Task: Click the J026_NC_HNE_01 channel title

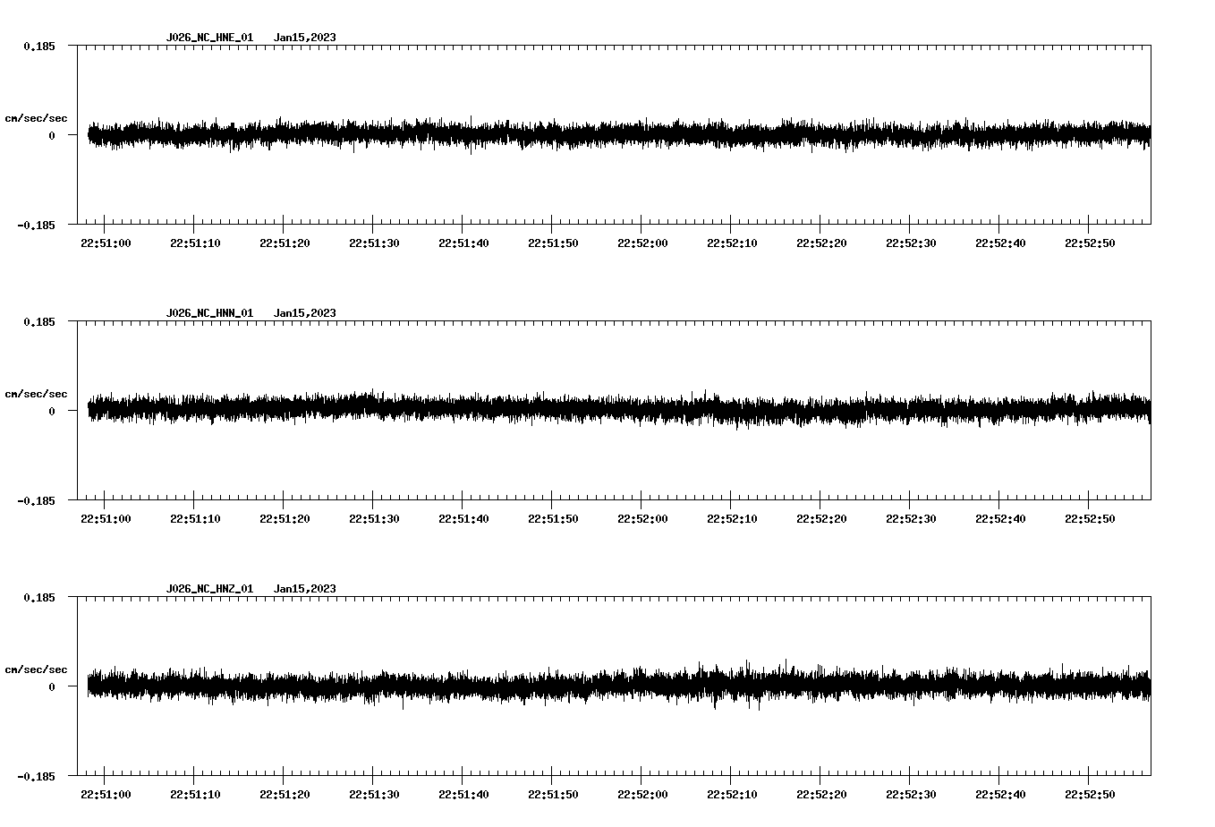Action: click(x=209, y=38)
